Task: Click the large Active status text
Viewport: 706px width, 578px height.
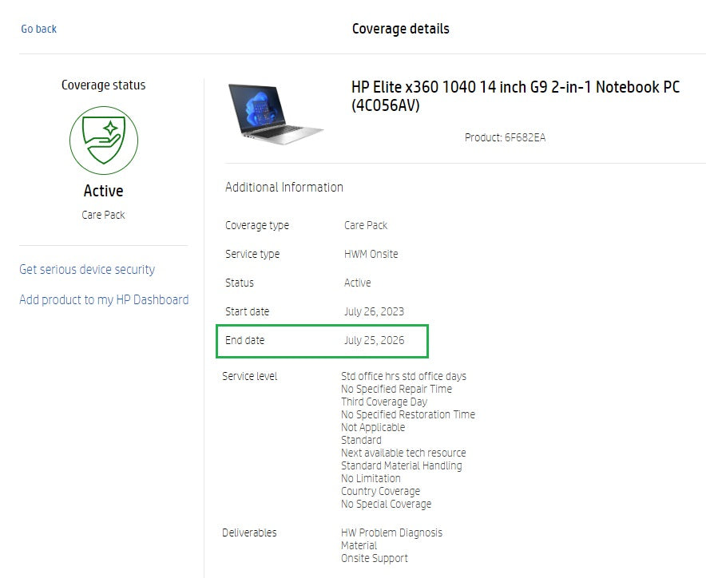Action: pyautogui.click(x=104, y=191)
